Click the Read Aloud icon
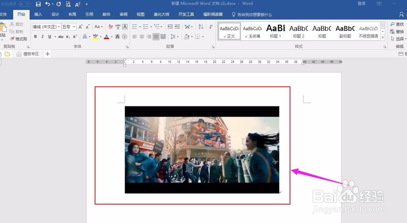 click(x=77, y=4)
